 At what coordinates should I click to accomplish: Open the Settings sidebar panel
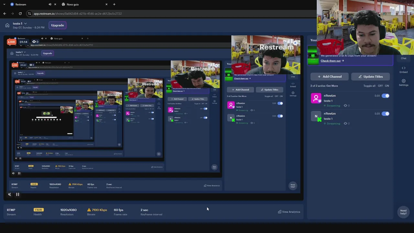click(x=404, y=83)
